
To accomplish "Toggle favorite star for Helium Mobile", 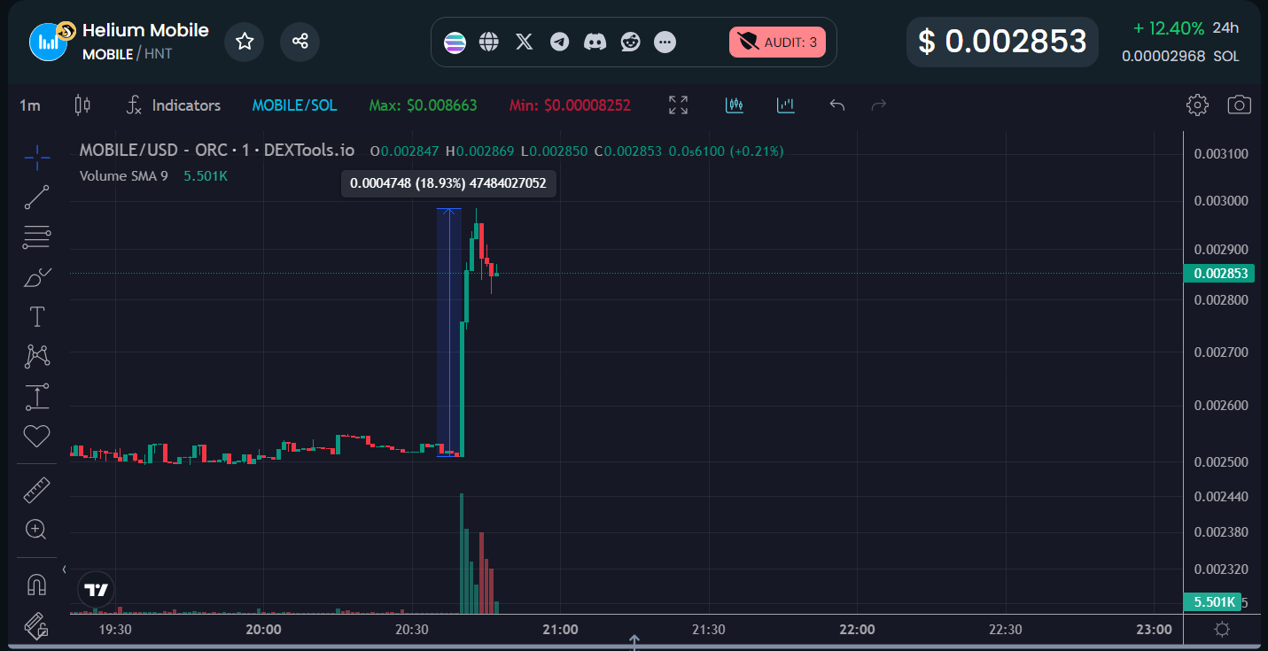I will click(245, 42).
